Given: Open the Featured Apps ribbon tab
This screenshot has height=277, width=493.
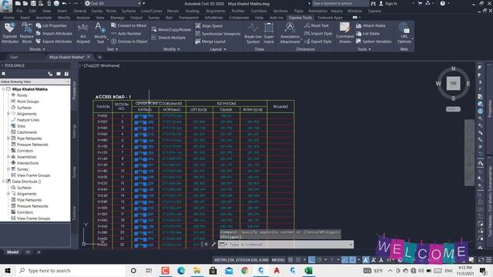Looking at the screenshot, I should pos(330,18).
